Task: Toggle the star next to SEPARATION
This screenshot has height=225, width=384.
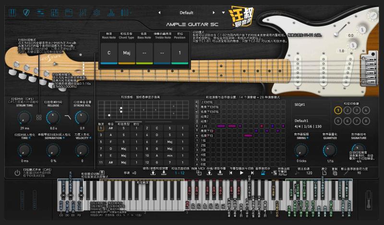Action: (x=64, y=138)
